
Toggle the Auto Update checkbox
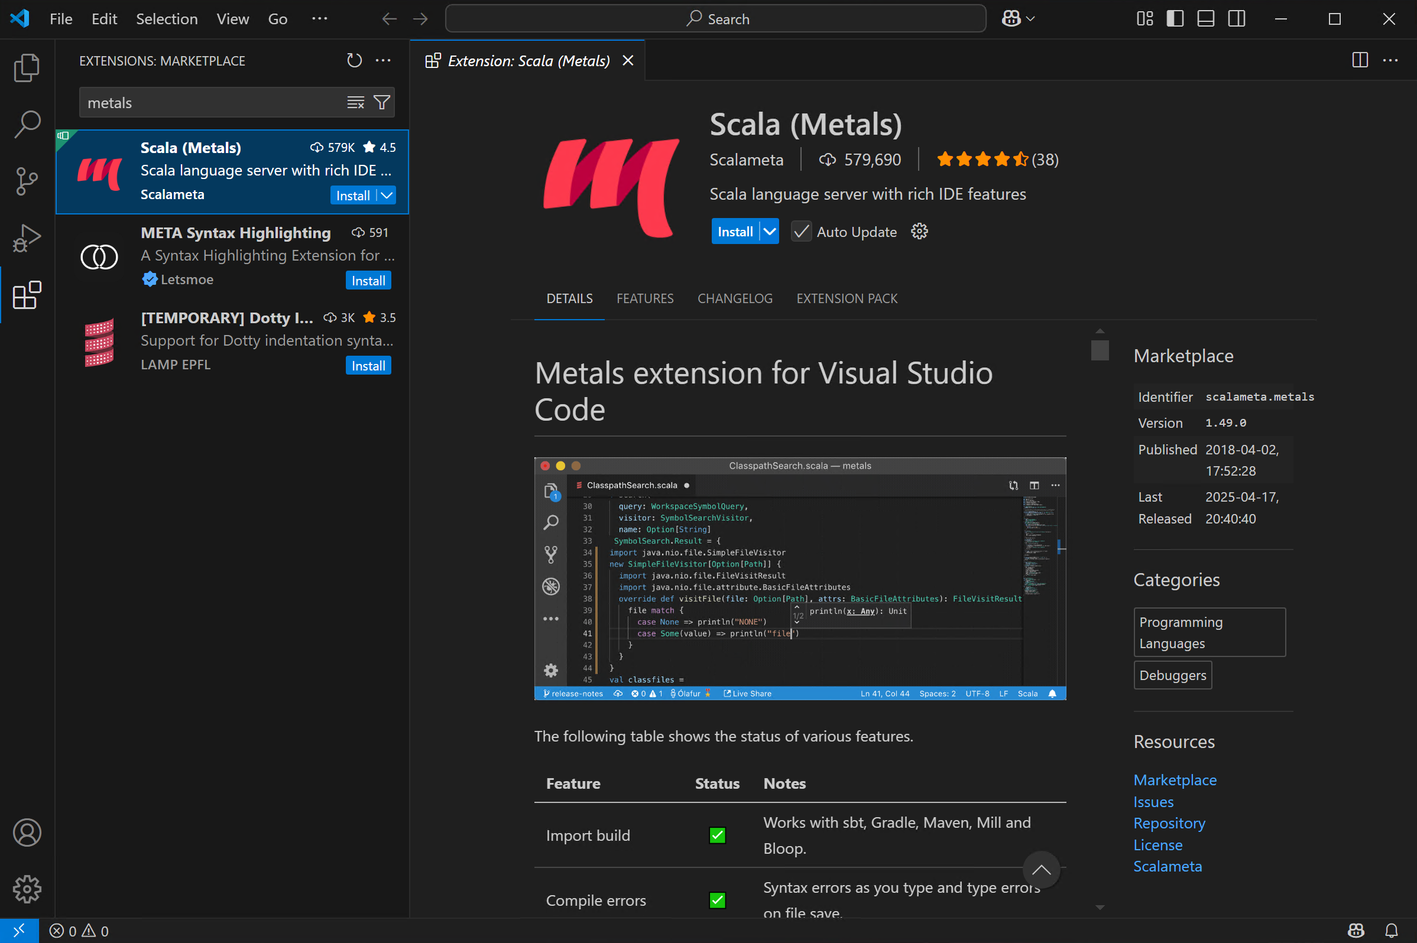801,232
